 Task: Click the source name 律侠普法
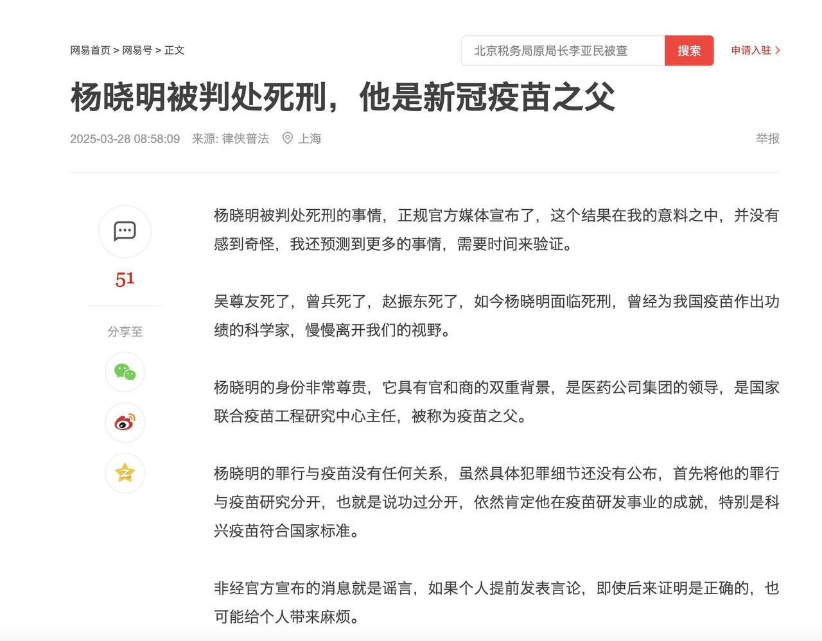245,138
